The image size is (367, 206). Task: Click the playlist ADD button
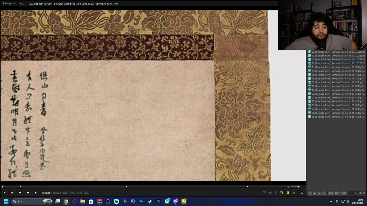(331, 193)
